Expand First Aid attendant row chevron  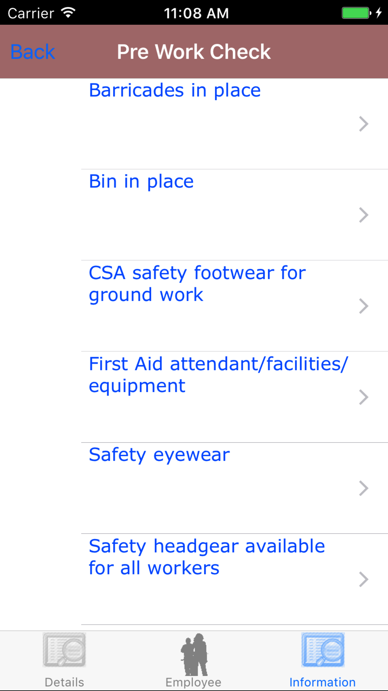363,397
